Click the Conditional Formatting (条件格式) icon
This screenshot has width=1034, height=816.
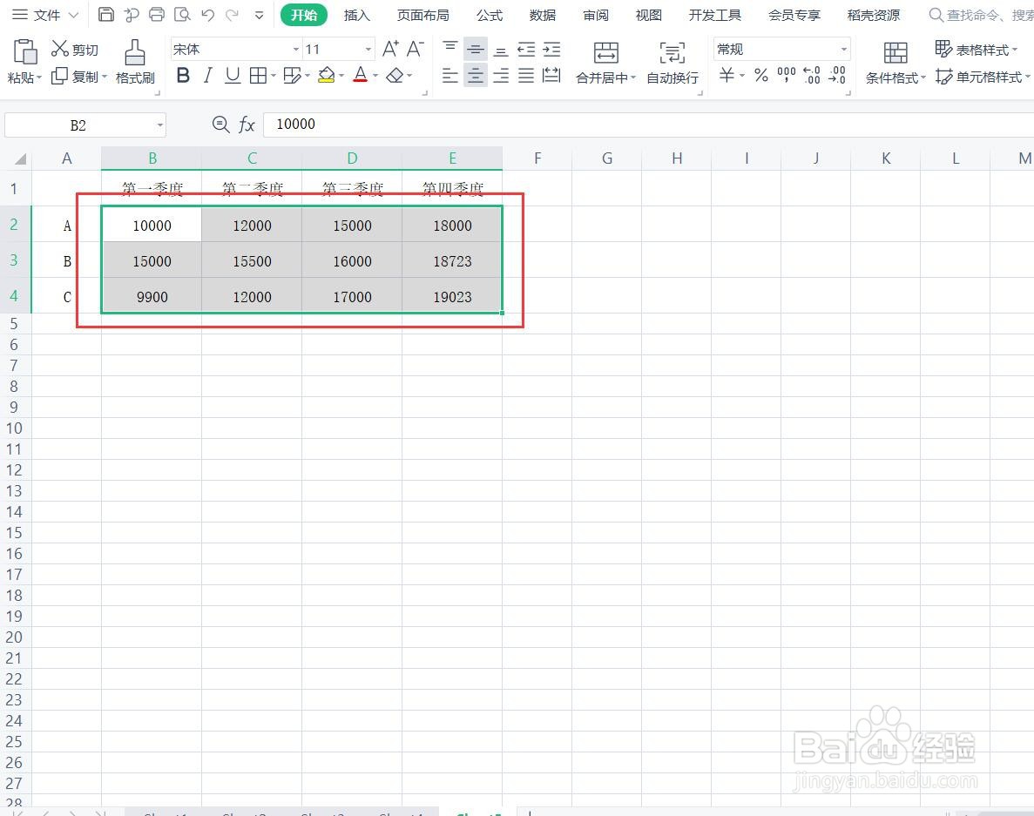point(895,53)
